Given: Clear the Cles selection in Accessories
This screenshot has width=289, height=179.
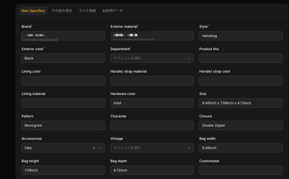Looking at the screenshot, I should point(94,148).
